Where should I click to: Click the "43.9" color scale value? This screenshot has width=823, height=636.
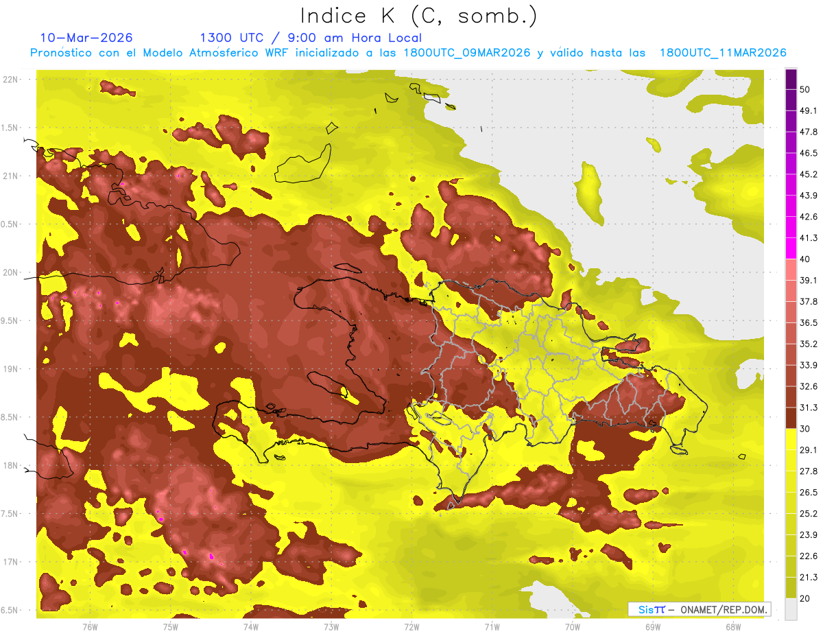point(809,196)
